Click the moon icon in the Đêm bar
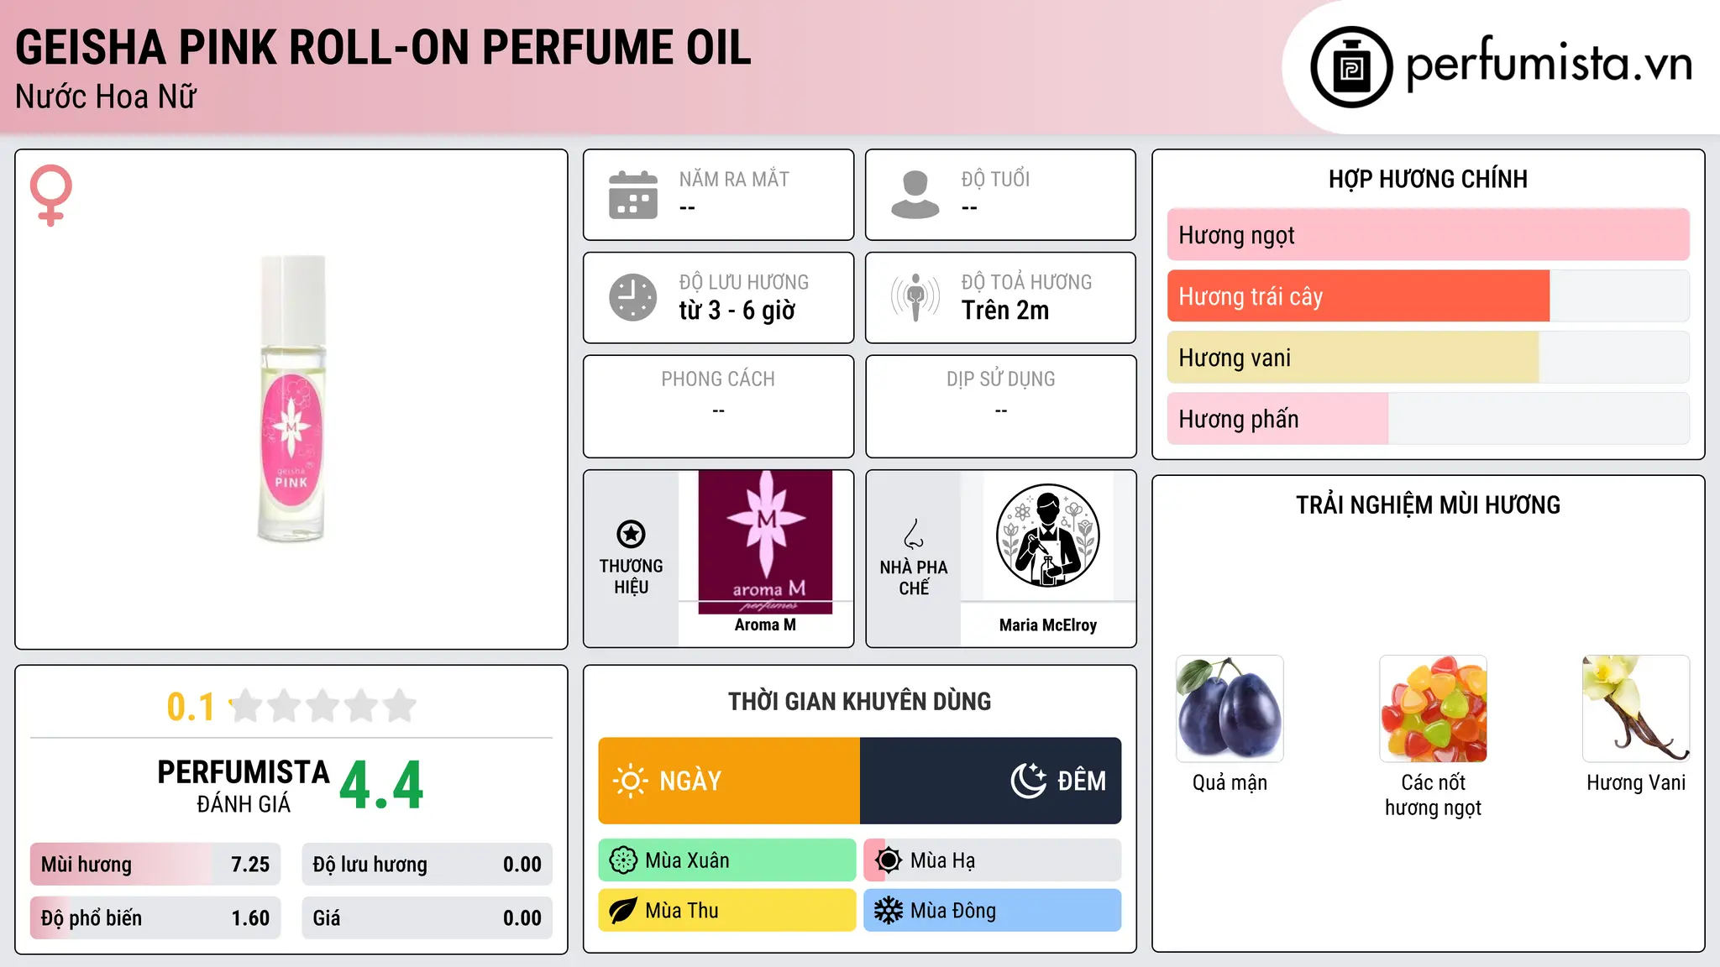This screenshot has height=967, width=1720. 1028,781
